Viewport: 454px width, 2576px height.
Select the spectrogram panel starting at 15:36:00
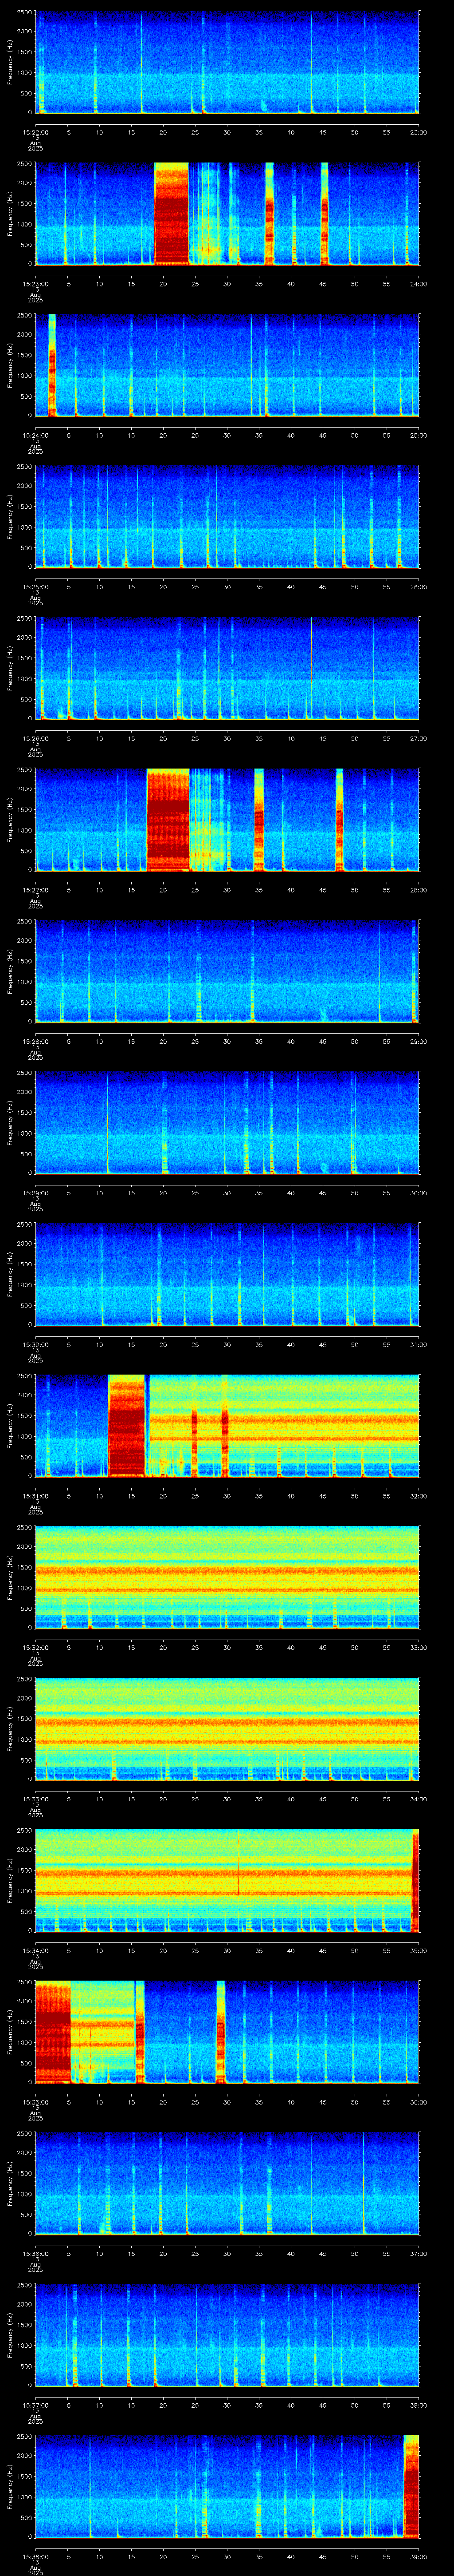pyautogui.click(x=227, y=2183)
